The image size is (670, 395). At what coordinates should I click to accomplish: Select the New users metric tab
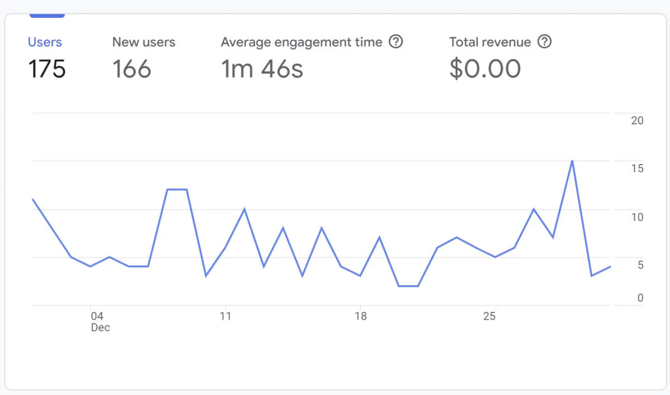click(143, 42)
